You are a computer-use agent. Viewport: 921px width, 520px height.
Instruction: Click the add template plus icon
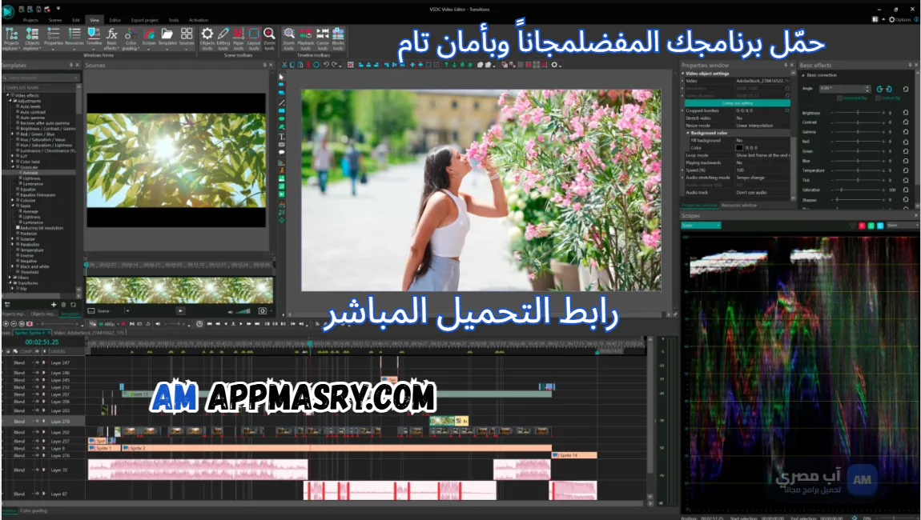(54, 305)
